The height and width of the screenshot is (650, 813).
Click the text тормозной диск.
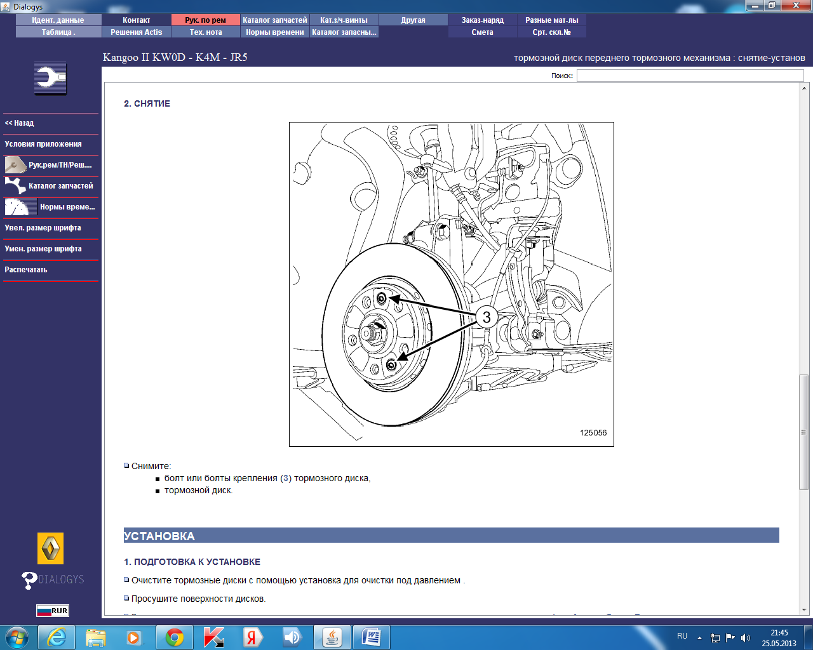click(198, 491)
